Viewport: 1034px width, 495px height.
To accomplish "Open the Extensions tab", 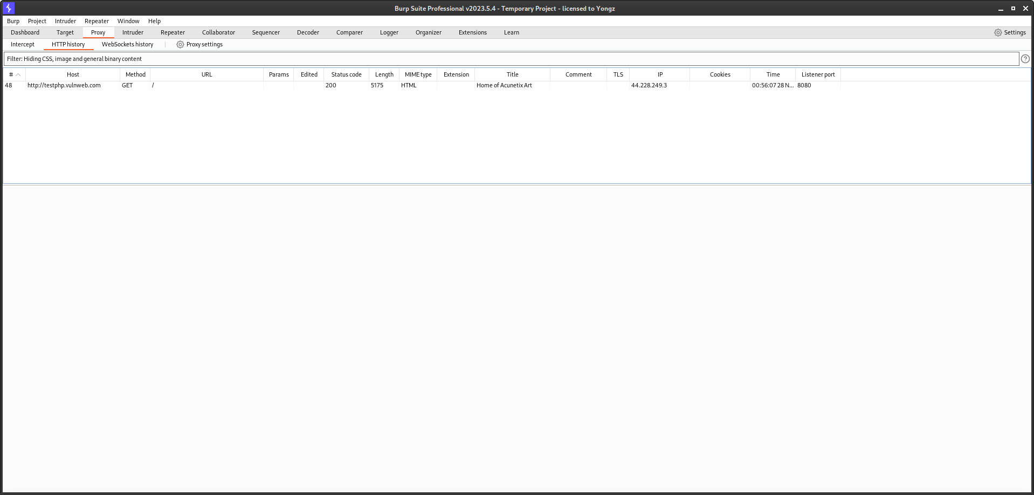I will 472,32.
